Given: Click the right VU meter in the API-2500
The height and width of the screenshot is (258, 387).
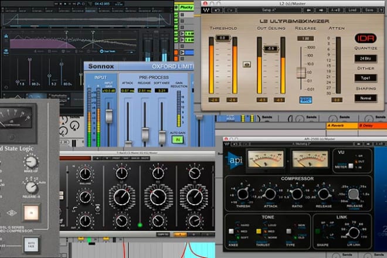Looking at the screenshot, I should 311,159.
